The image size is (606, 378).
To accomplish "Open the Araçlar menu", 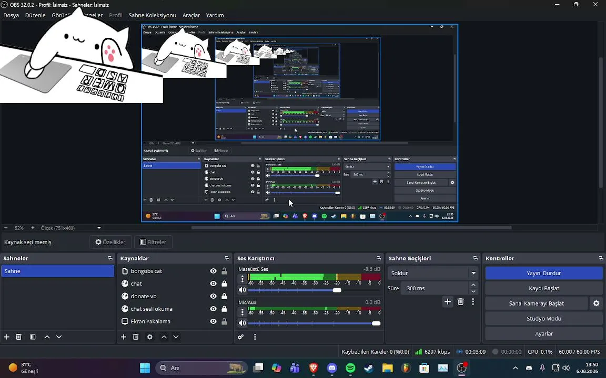I will pyautogui.click(x=191, y=15).
